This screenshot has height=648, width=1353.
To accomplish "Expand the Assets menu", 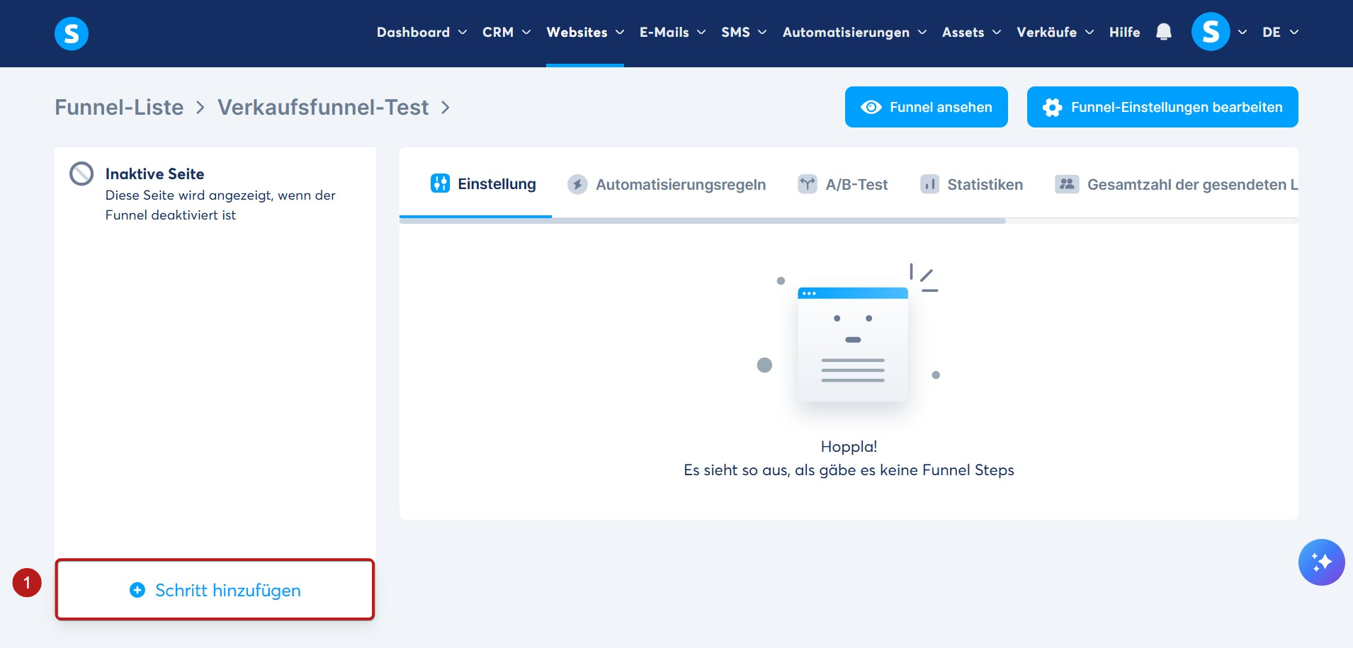I will click(971, 32).
